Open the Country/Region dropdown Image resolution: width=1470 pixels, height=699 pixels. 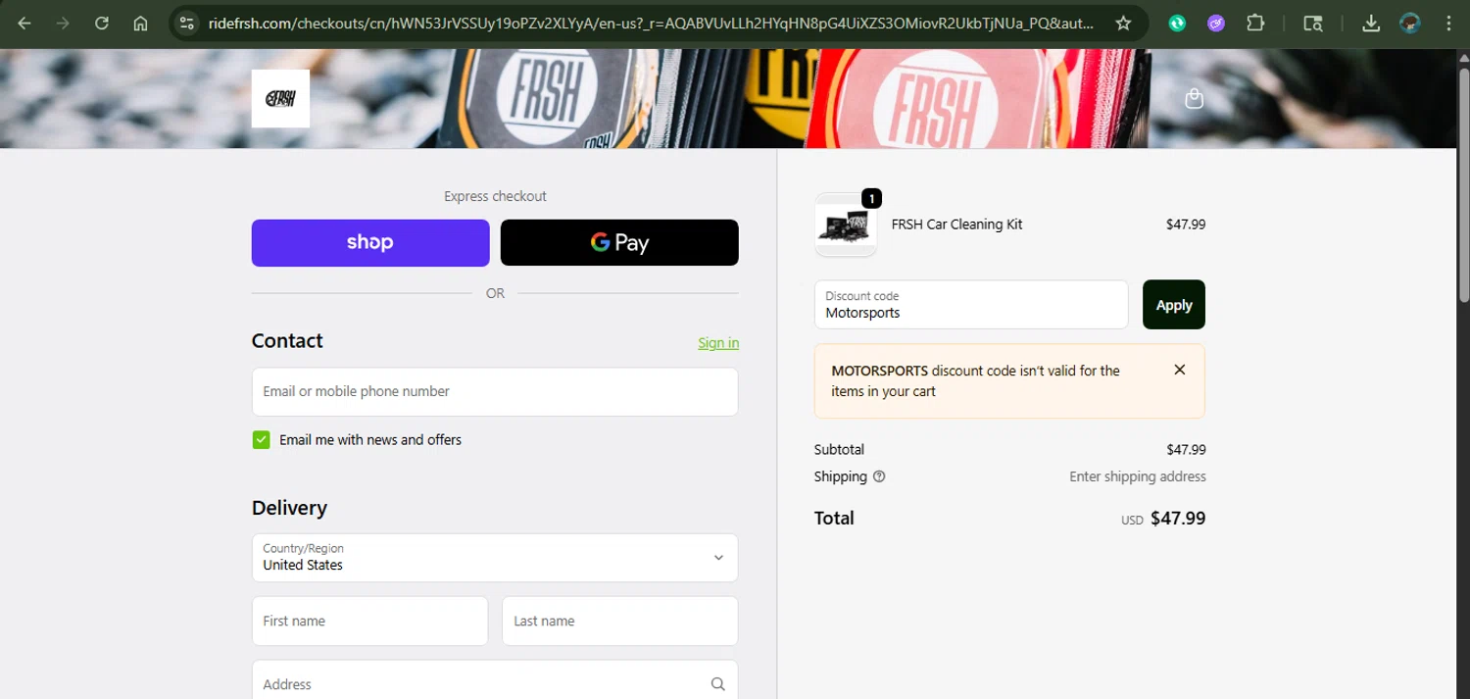(495, 558)
